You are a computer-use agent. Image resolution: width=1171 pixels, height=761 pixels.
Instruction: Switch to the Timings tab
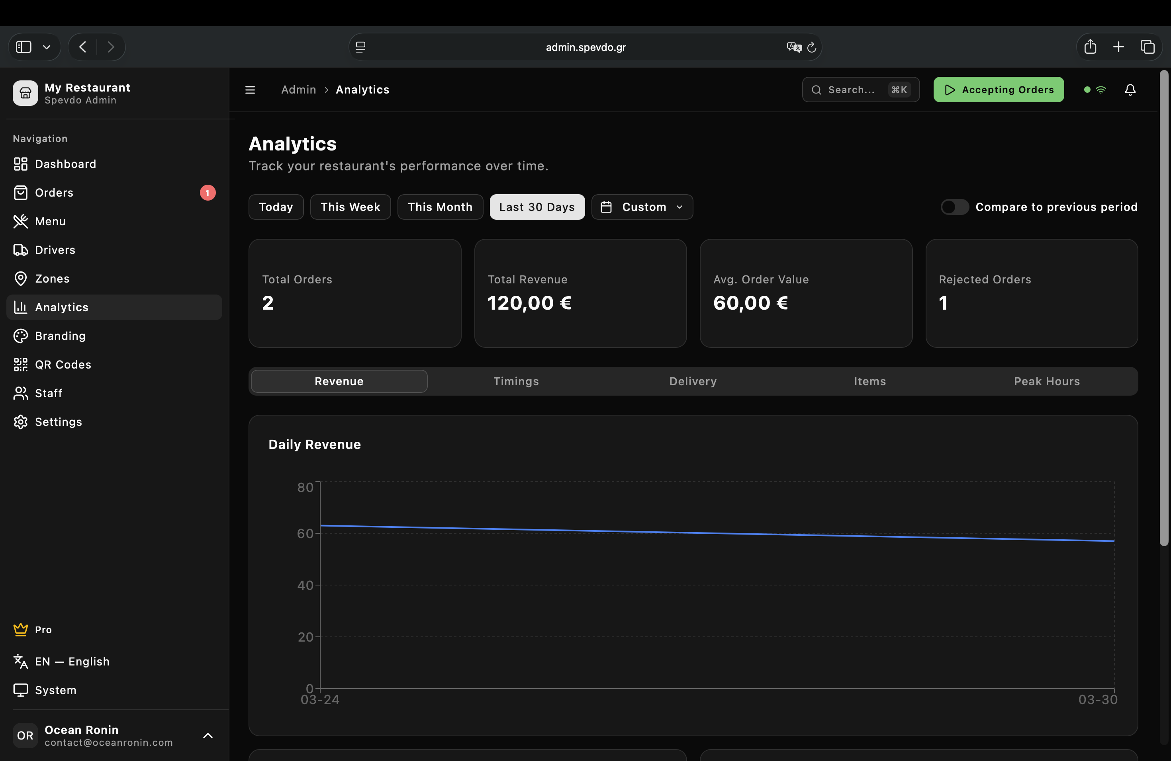point(516,381)
